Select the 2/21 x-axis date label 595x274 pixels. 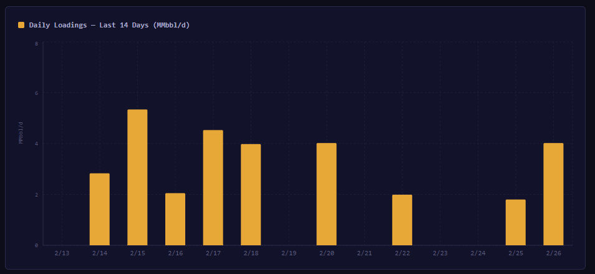(x=364, y=253)
